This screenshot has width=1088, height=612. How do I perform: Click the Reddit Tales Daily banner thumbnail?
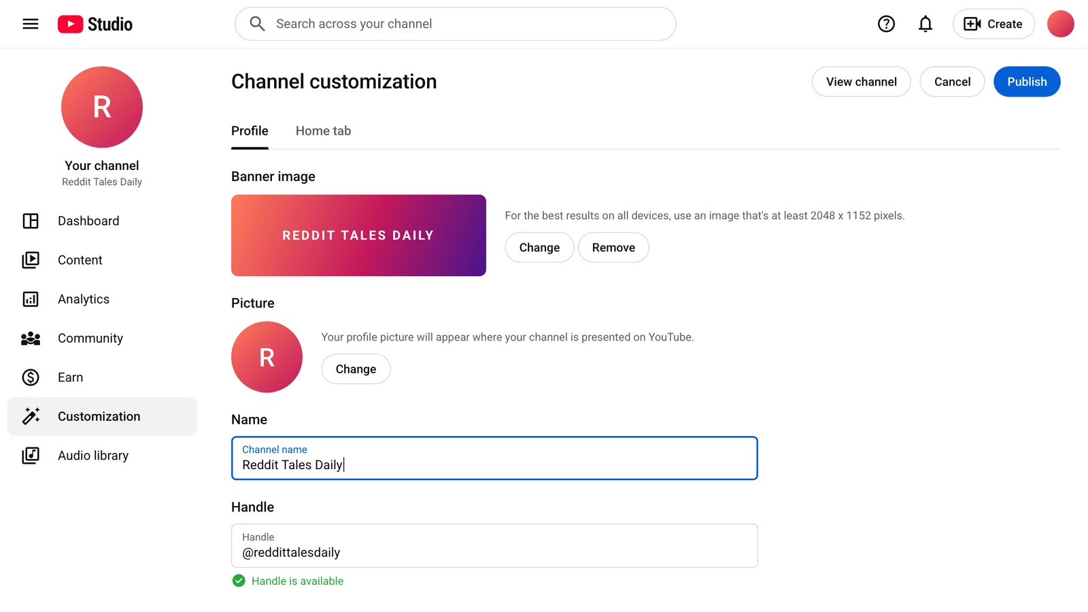(x=358, y=235)
